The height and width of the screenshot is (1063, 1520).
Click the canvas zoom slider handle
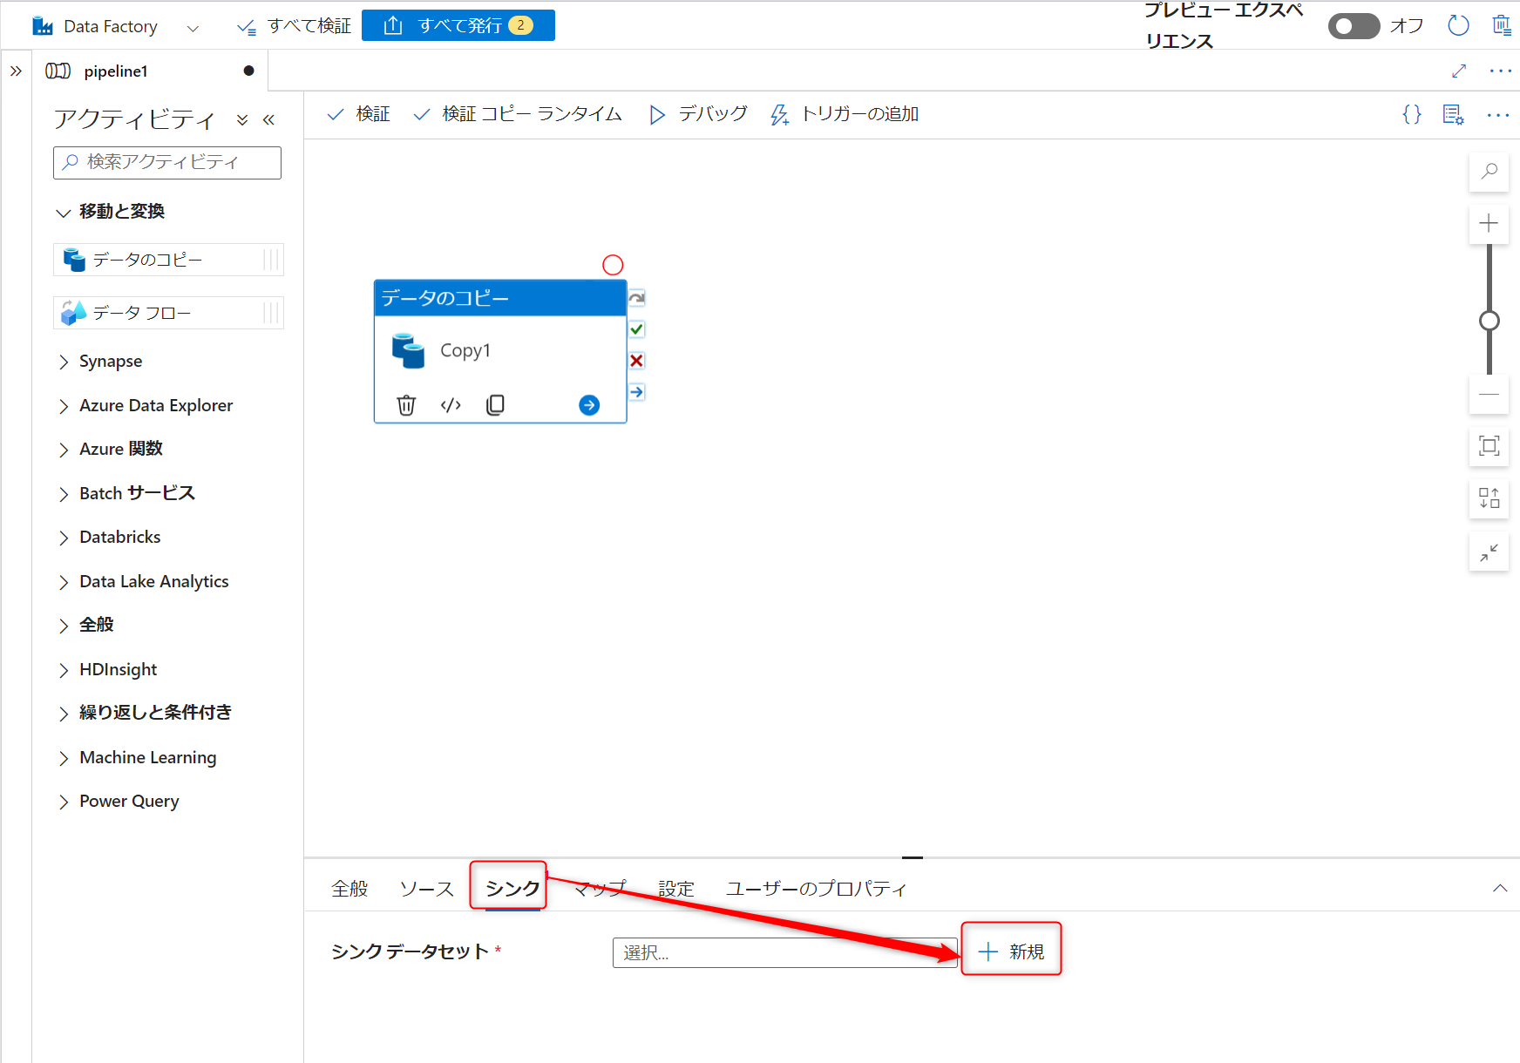1489,321
